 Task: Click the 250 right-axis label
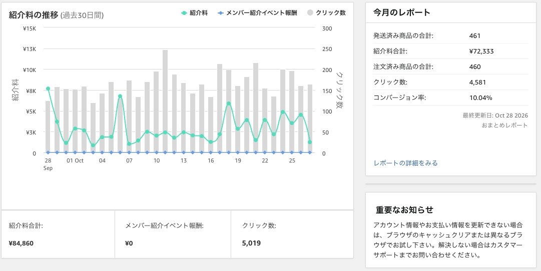pyautogui.click(x=327, y=49)
